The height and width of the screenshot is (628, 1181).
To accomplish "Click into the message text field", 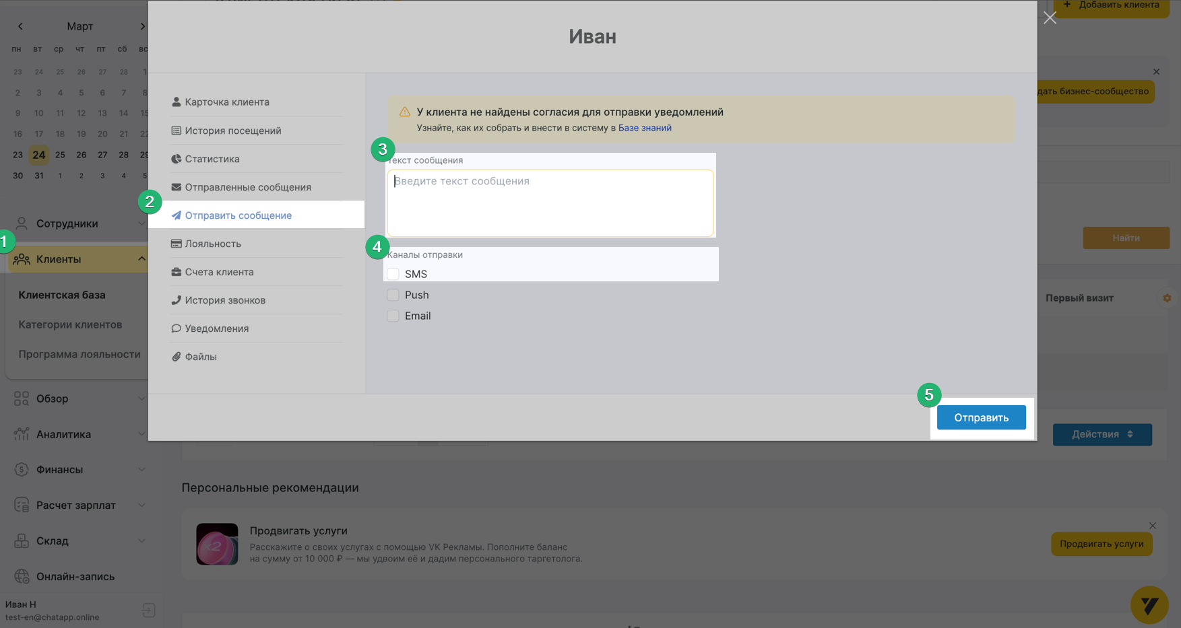I will [550, 203].
